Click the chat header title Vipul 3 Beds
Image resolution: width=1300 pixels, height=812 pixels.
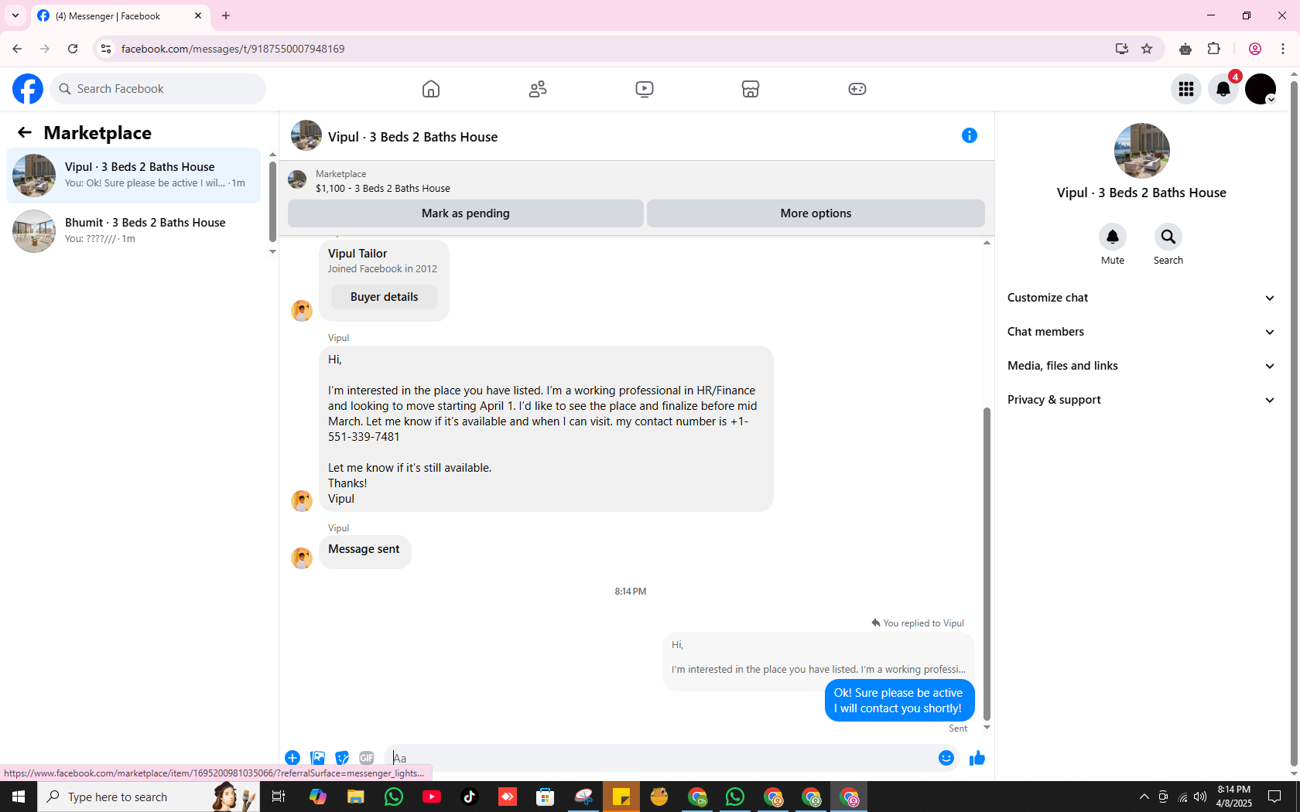[412, 137]
